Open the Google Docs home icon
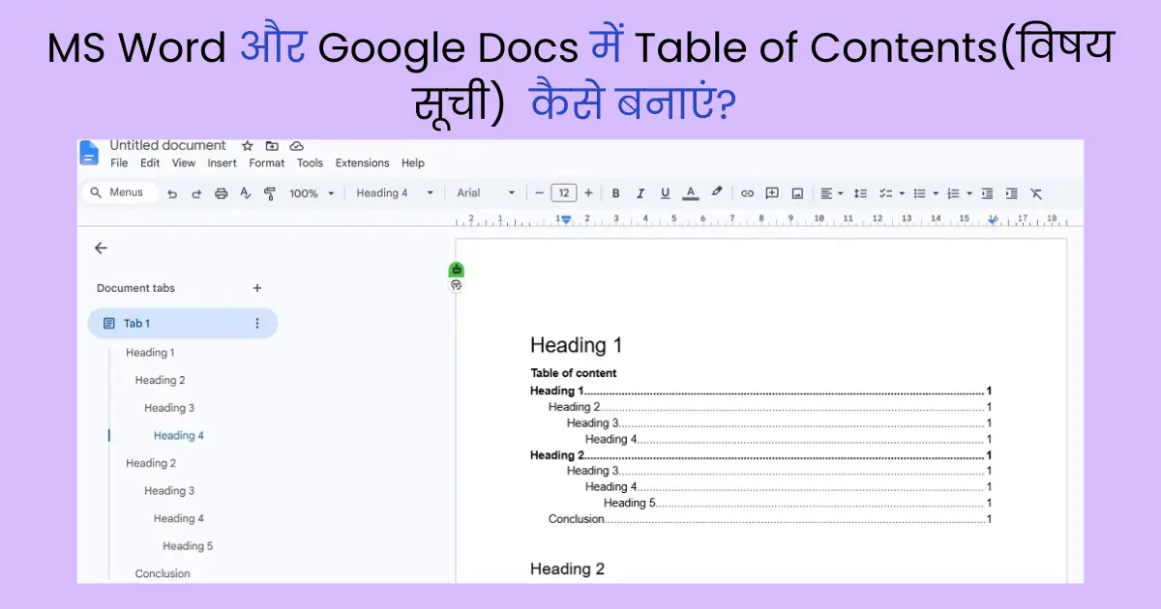Image resolution: width=1161 pixels, height=609 pixels. coord(89,154)
